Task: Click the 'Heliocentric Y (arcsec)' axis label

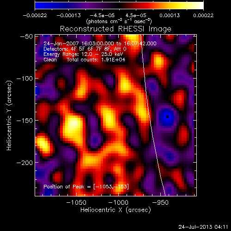Action: [x=9, y=115]
